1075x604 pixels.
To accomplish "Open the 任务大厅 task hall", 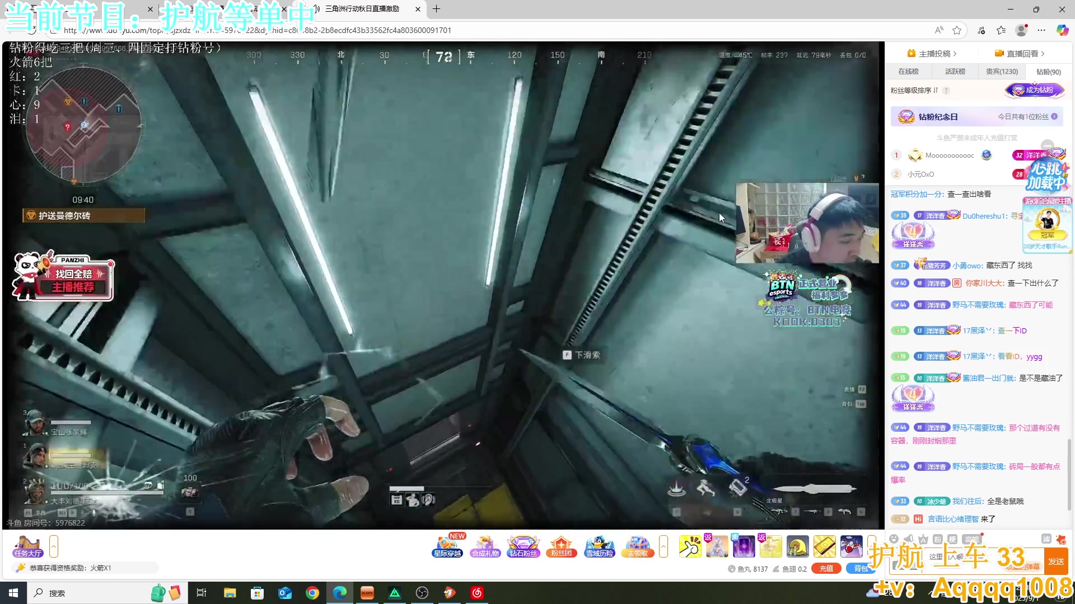I will (28, 546).
